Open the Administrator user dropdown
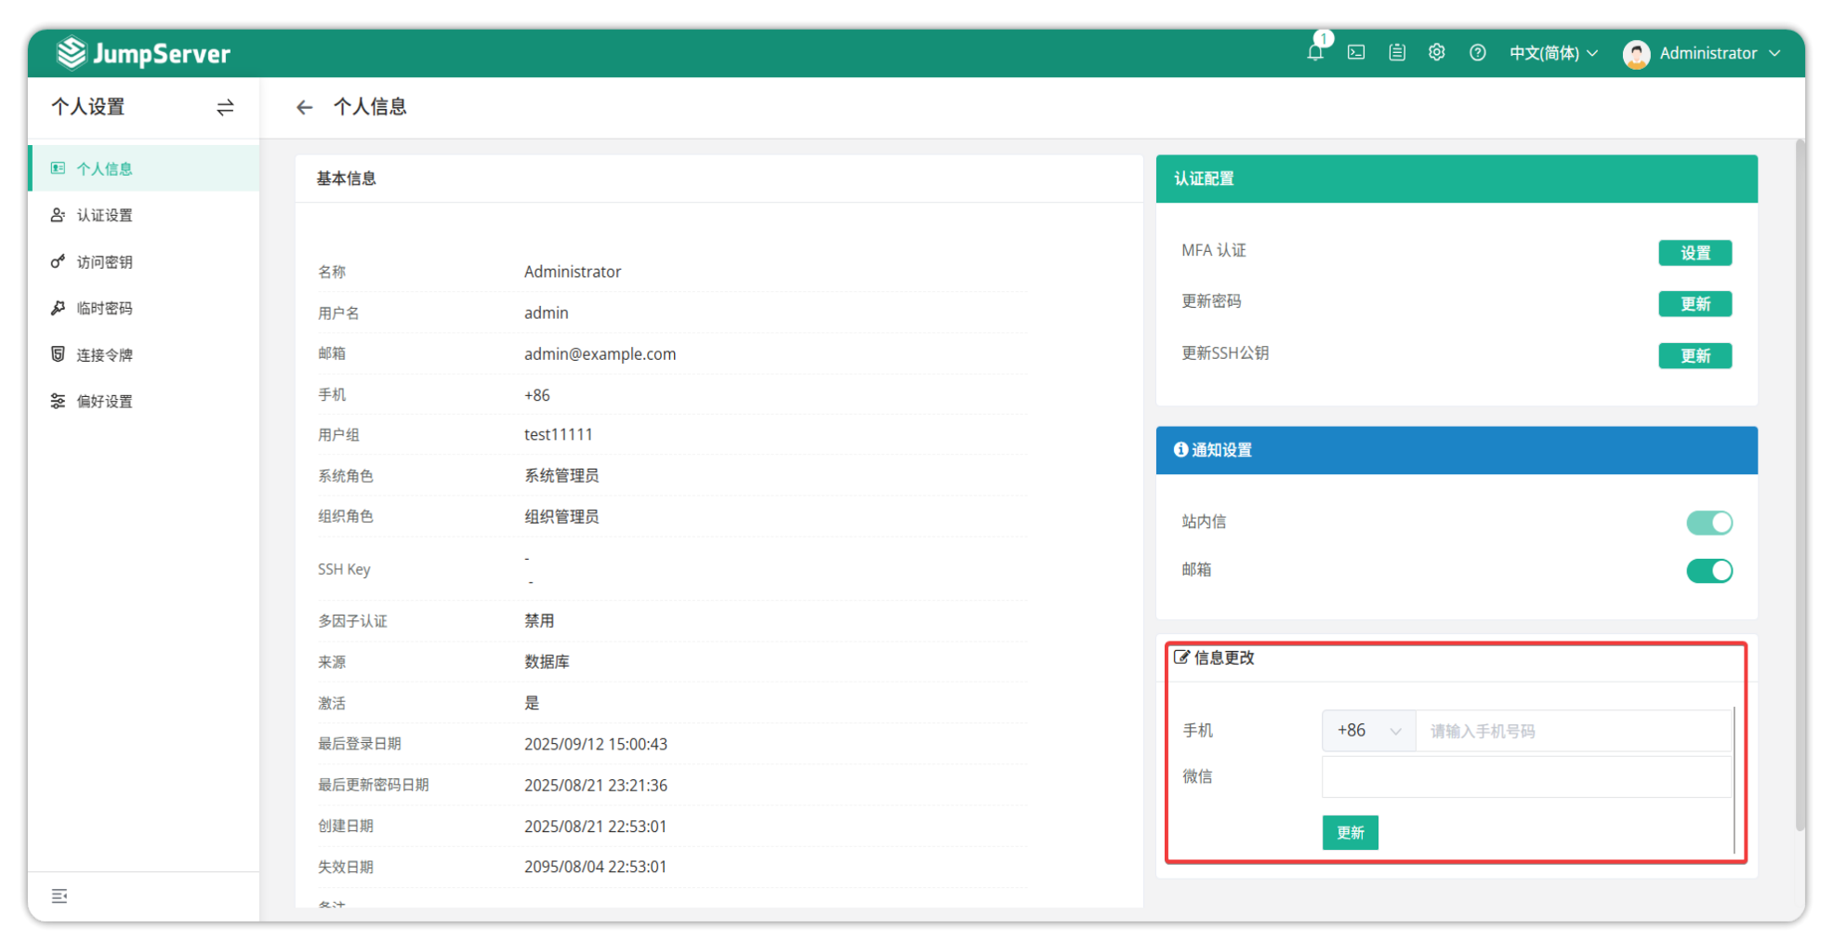The width and height of the screenshot is (1833, 941). 1702,53
